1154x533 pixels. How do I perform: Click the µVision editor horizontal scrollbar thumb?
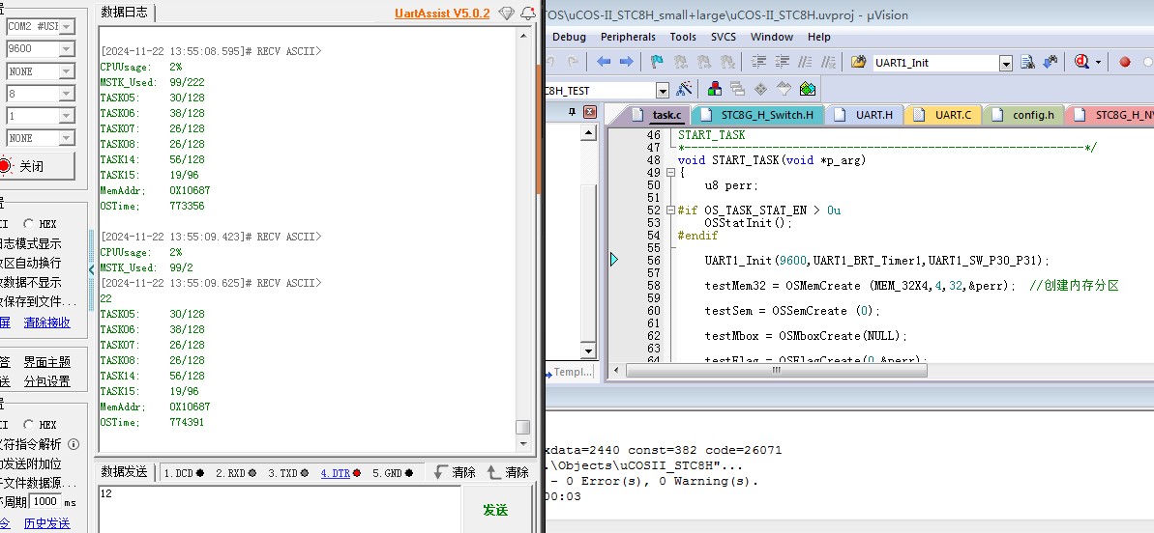click(777, 371)
